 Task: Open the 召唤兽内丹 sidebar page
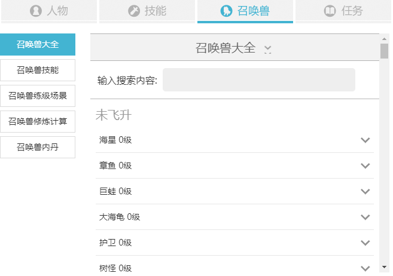tap(38, 147)
